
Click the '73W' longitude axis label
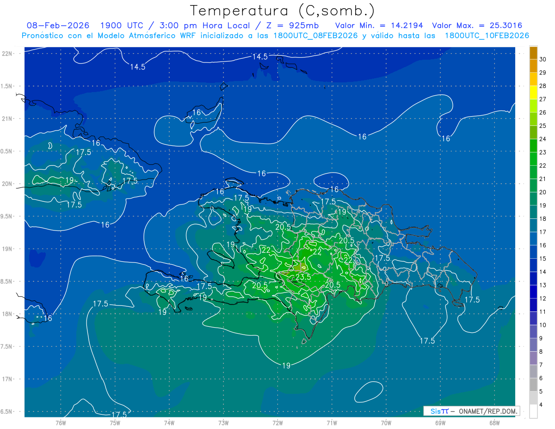pyautogui.click(x=223, y=423)
